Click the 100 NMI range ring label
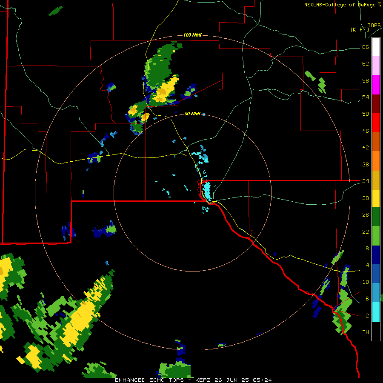 192,35
